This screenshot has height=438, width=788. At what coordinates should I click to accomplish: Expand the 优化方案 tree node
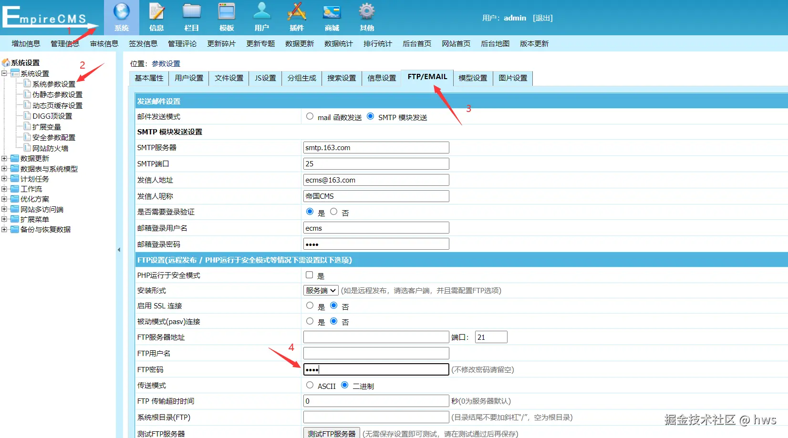click(4, 199)
